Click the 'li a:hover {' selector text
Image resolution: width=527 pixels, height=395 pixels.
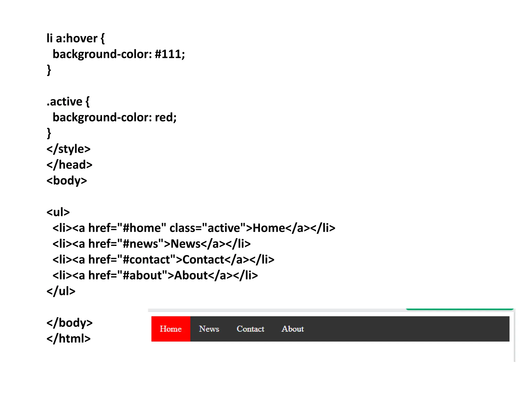click(x=75, y=39)
